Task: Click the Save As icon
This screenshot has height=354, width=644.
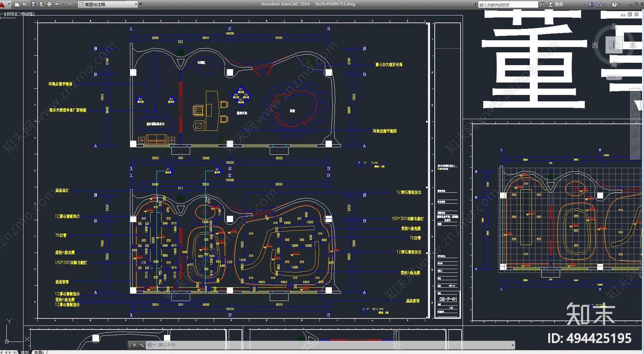Action: click(41, 4)
